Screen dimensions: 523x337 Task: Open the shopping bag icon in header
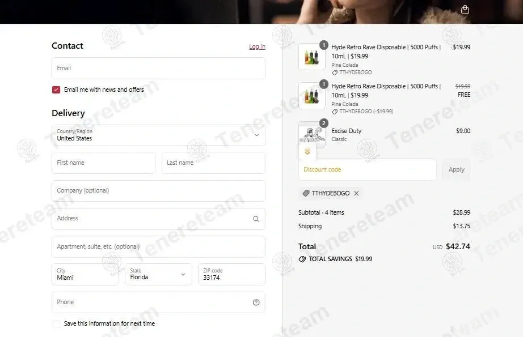[465, 10]
